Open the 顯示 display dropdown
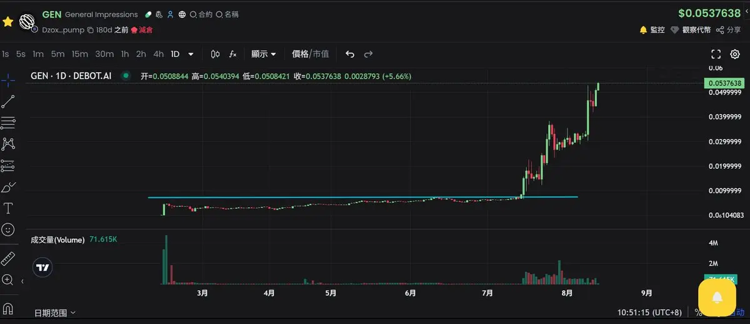 click(x=264, y=54)
